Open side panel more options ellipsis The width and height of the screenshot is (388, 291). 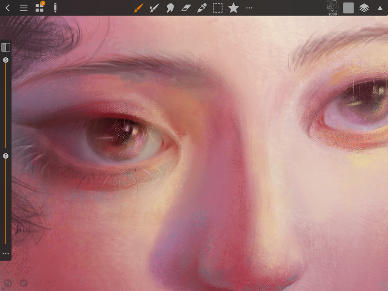click(x=6, y=254)
